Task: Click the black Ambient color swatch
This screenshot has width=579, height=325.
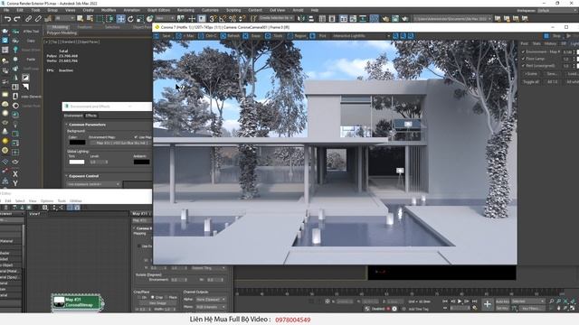Action: tap(141, 162)
